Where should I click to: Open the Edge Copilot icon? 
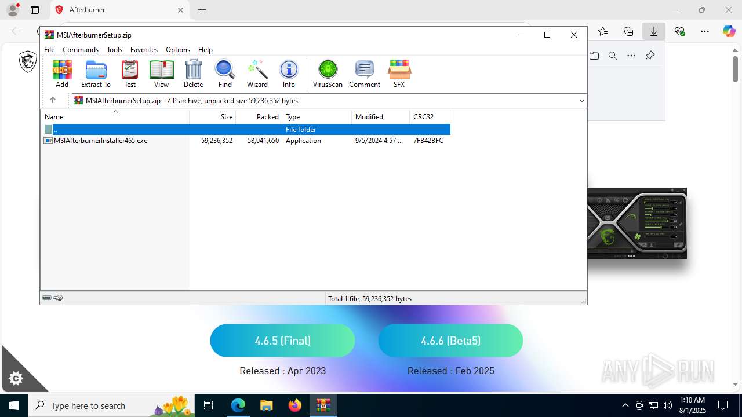729,31
